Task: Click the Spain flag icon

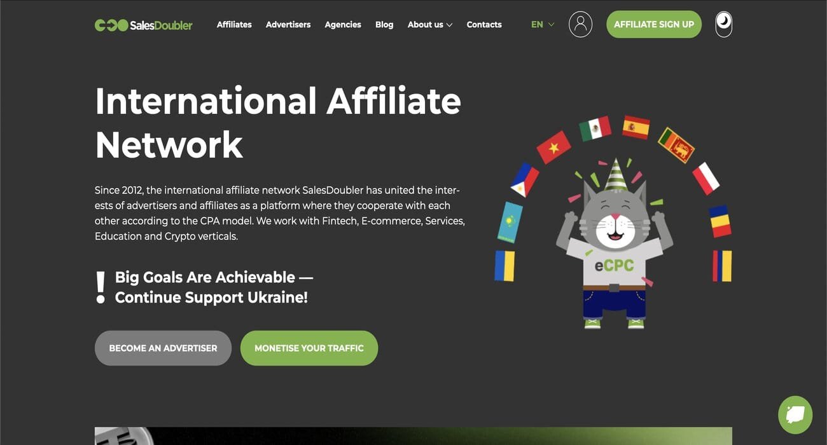Action: pyautogui.click(x=636, y=127)
